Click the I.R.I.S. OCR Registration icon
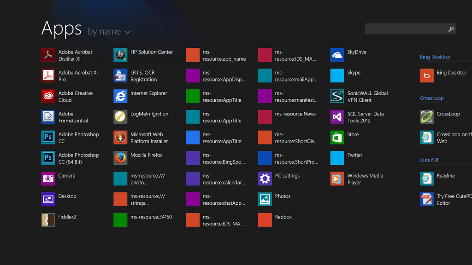The width and height of the screenshot is (472, 265). point(120,76)
